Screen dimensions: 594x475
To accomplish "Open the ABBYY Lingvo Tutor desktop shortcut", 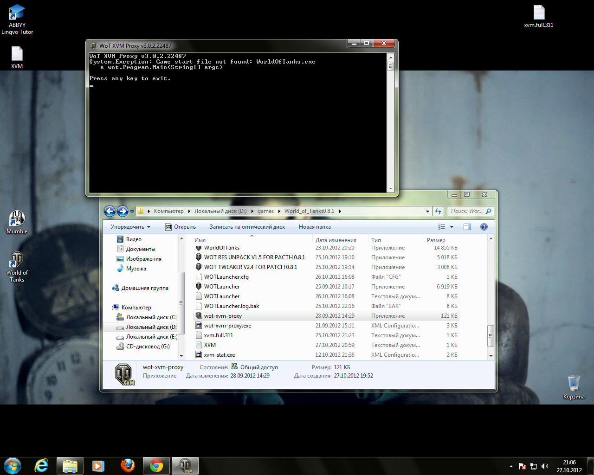I will coord(17,19).
